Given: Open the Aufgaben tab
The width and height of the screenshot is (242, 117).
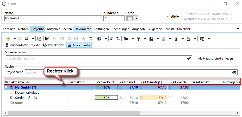Looking at the screenshot, I should pos(54,29).
